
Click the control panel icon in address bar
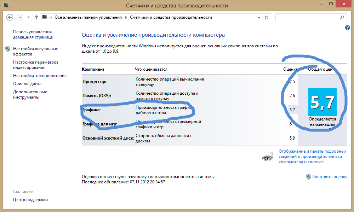[x=45, y=17]
